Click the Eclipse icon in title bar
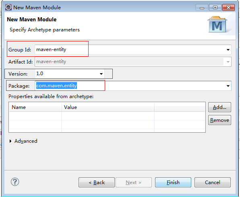 [8, 7]
